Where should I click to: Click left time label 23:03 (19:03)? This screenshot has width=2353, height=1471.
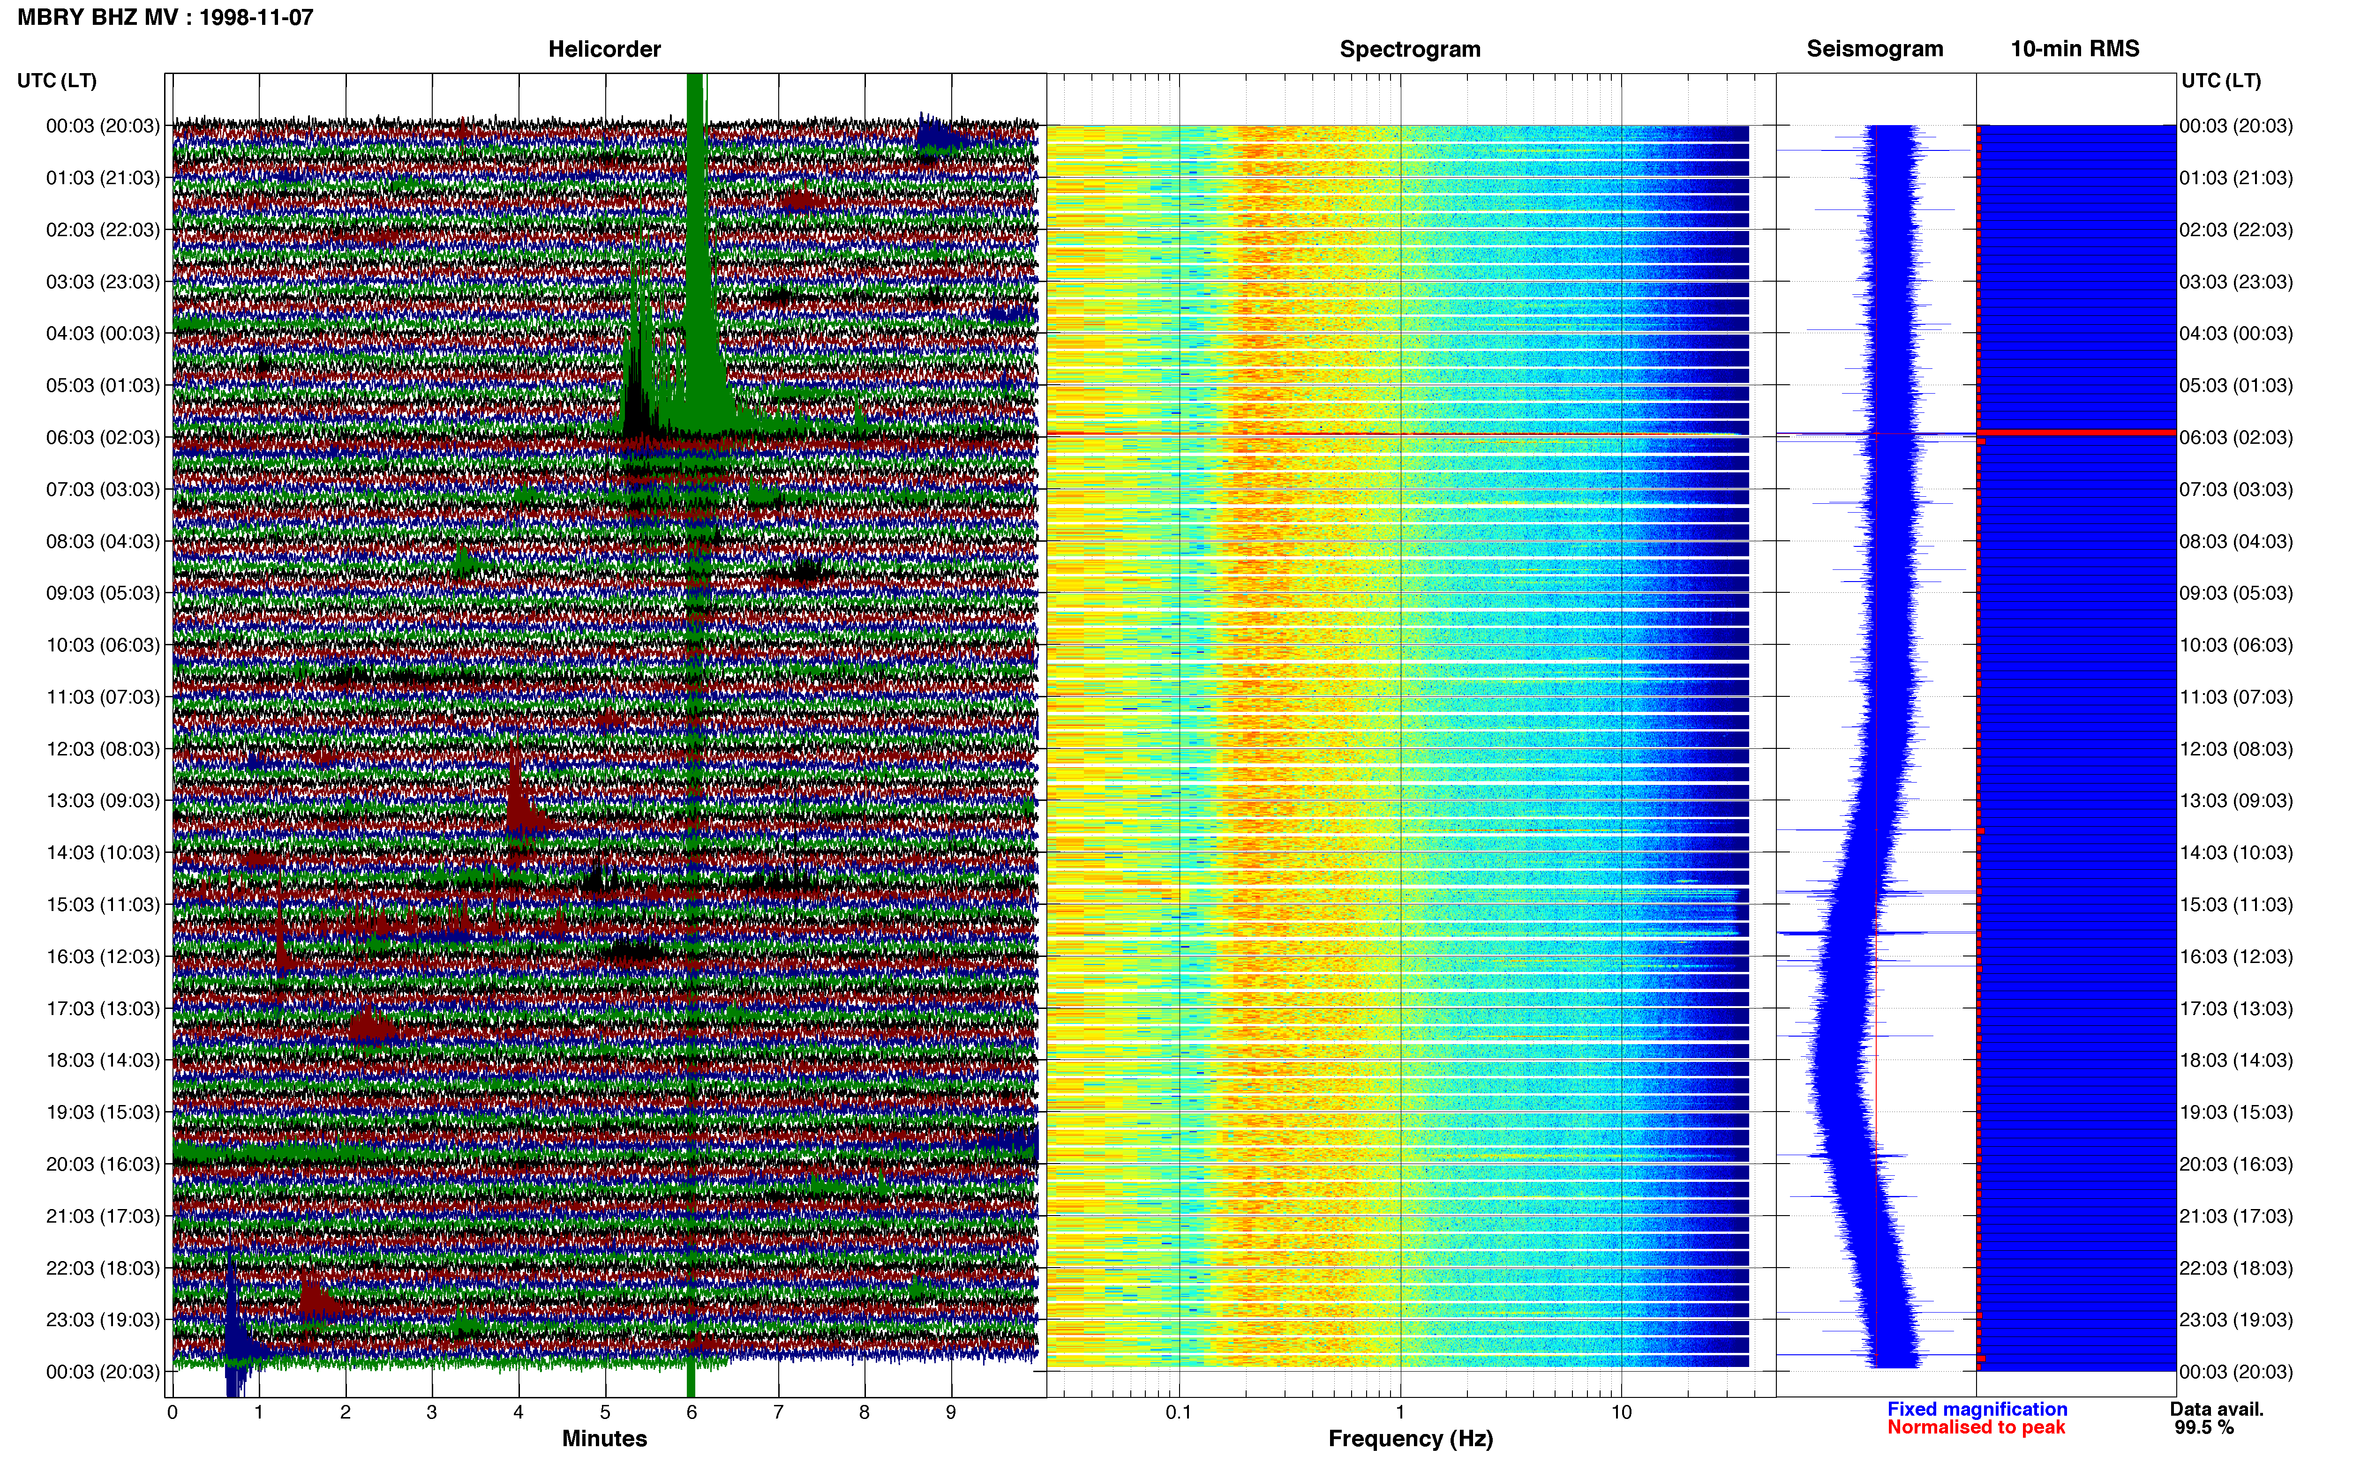point(103,1320)
